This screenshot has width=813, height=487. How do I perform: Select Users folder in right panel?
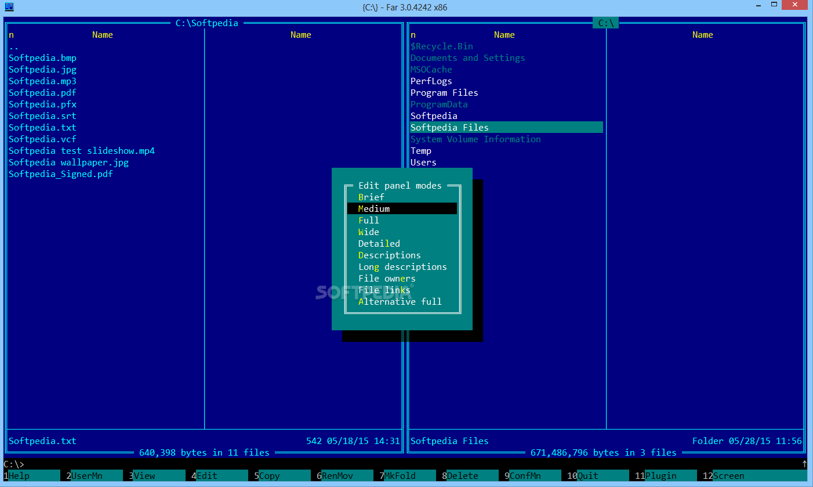[423, 163]
